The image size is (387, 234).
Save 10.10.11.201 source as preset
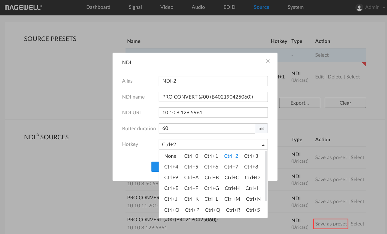point(331,202)
